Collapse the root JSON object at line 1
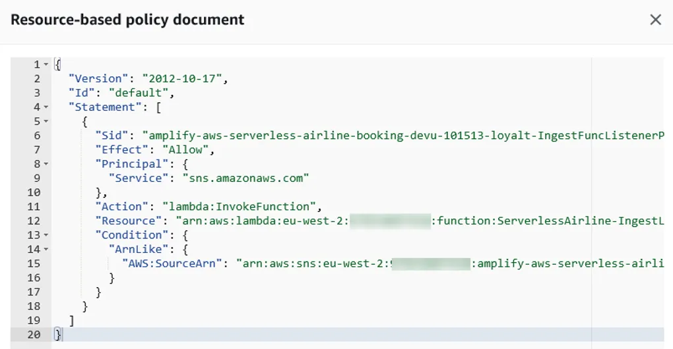This screenshot has width=673, height=349. 46,65
